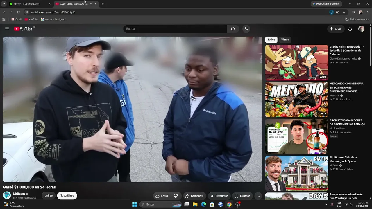Save the video with Guardar
The width and height of the screenshot is (372, 209).
coord(242,196)
